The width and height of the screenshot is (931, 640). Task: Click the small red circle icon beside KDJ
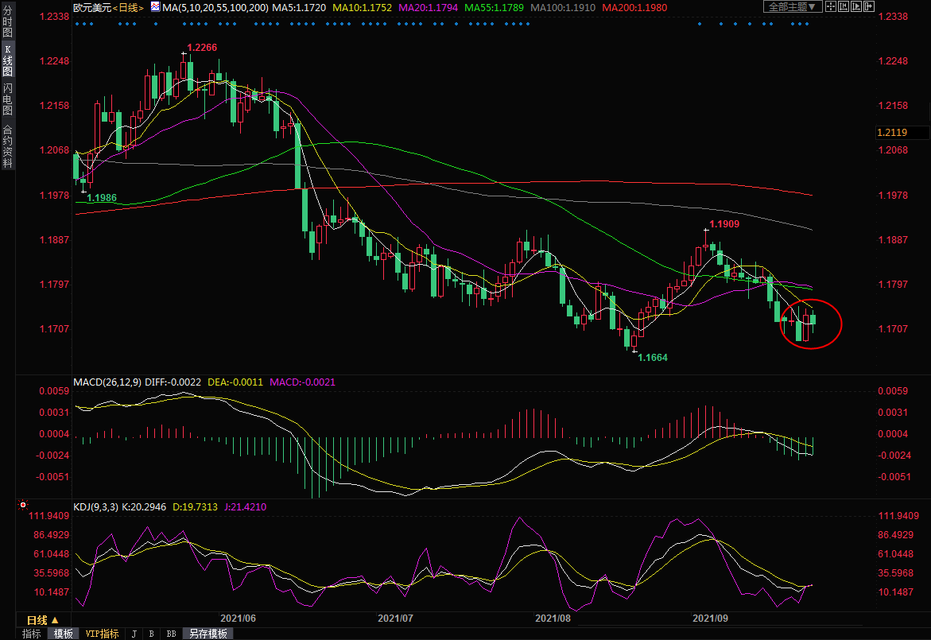pos(22,505)
